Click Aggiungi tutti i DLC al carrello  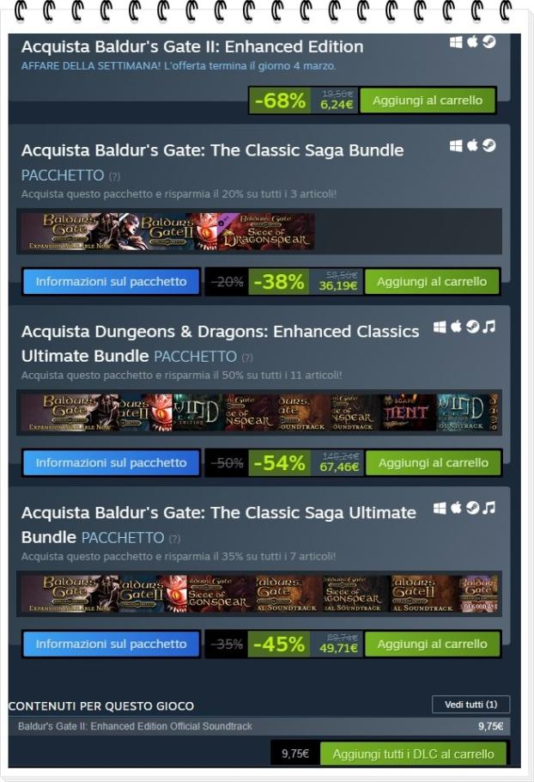coord(413,754)
